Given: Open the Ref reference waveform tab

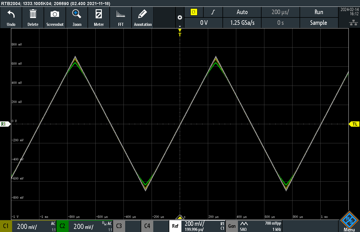Looking at the screenshot, I should tap(175, 226).
